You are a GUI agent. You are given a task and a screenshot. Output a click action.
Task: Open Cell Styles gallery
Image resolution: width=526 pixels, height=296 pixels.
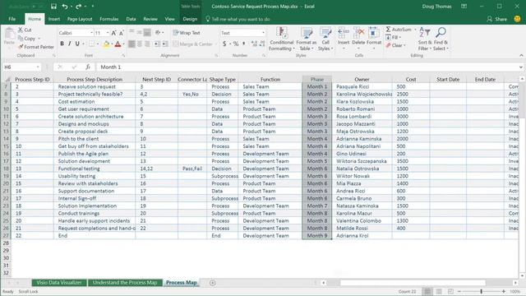pyautogui.click(x=325, y=39)
